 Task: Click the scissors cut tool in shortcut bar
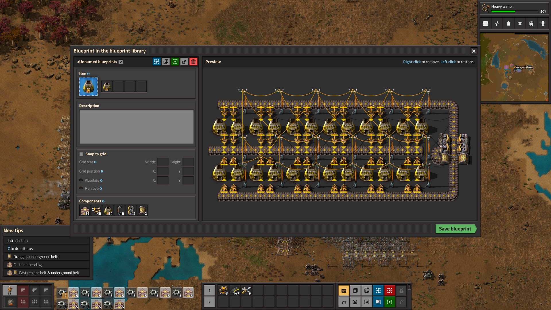(355, 302)
